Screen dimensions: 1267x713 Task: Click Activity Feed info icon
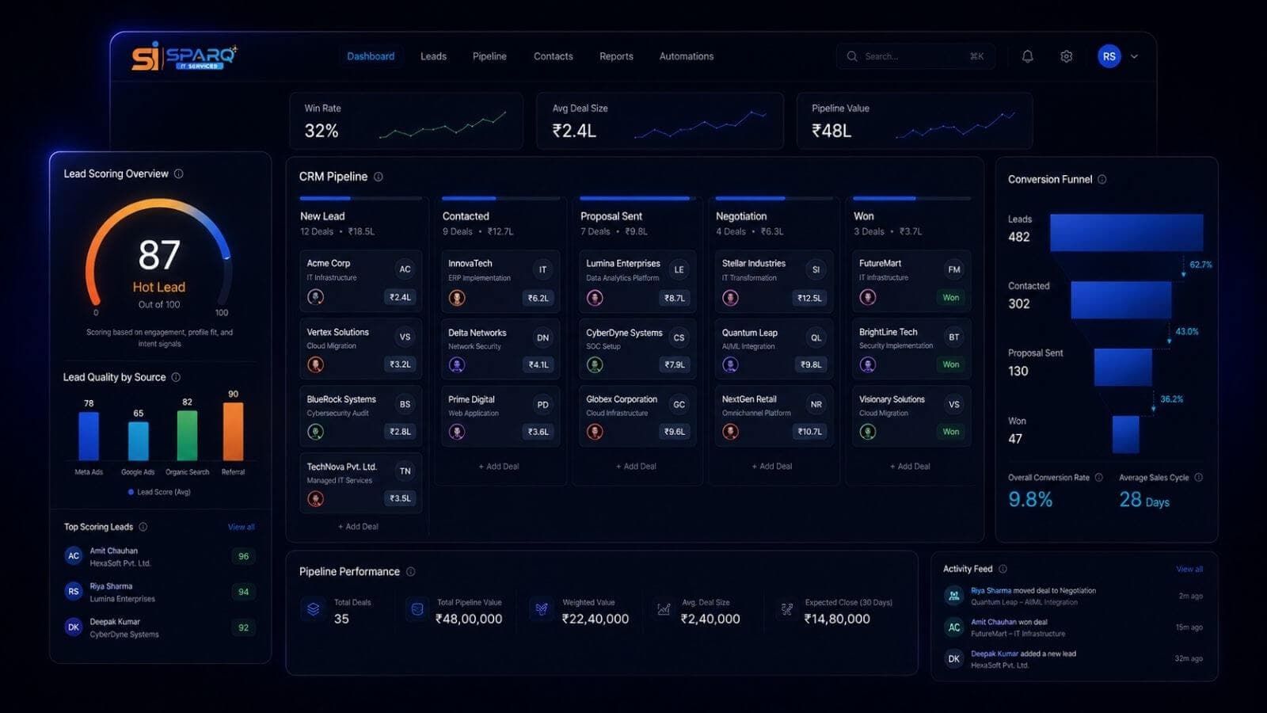tap(1003, 569)
